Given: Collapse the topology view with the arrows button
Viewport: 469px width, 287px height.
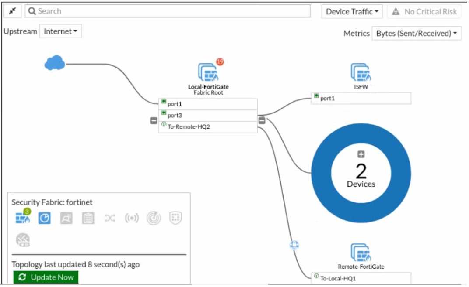Looking at the screenshot, I should [x=12, y=11].
